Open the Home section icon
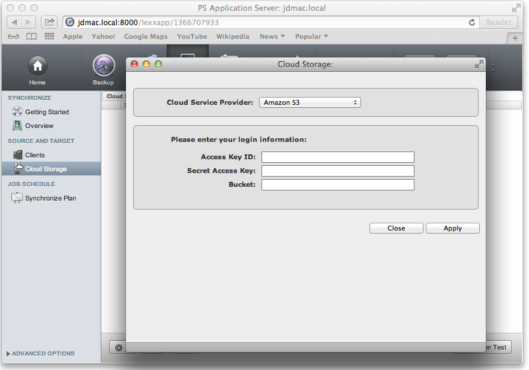529x370 pixels. point(37,66)
